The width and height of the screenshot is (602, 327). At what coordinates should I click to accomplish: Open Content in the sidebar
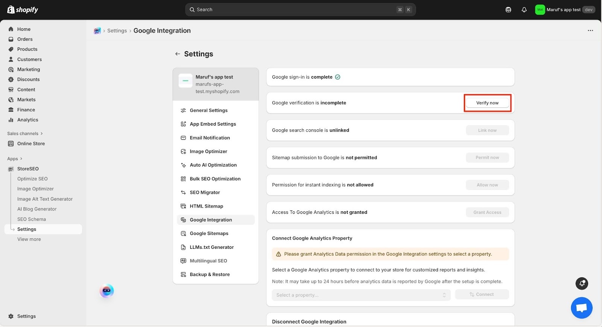pyautogui.click(x=26, y=89)
